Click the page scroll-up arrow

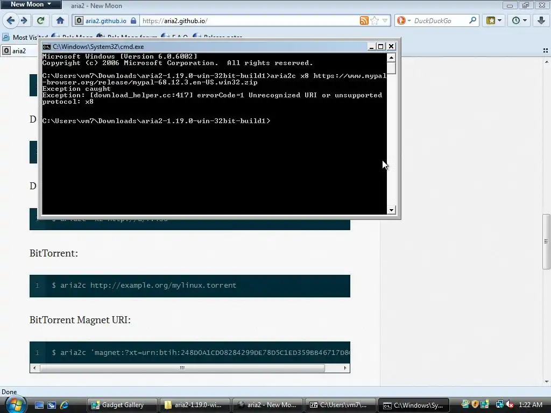547,62
